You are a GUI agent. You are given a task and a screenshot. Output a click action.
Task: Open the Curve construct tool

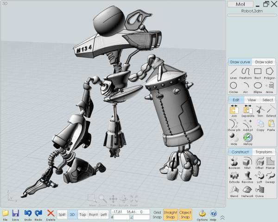[x=259, y=192]
